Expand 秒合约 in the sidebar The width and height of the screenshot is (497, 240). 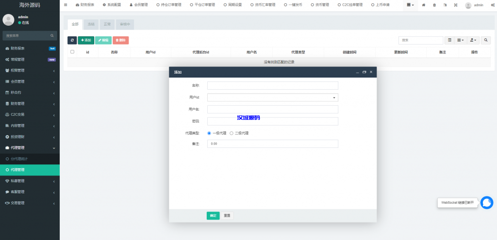(30, 93)
